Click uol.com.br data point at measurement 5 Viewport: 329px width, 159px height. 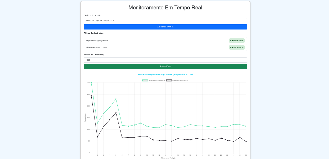[x=116, y=113]
